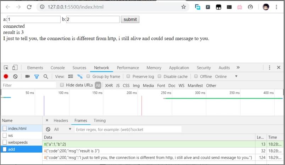Filter requests by JS
The height and width of the screenshot is (165, 285).
pyautogui.click(x=118, y=85)
